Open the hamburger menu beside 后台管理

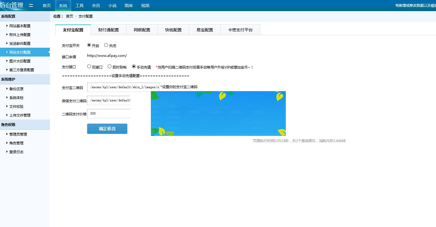tap(31, 5)
